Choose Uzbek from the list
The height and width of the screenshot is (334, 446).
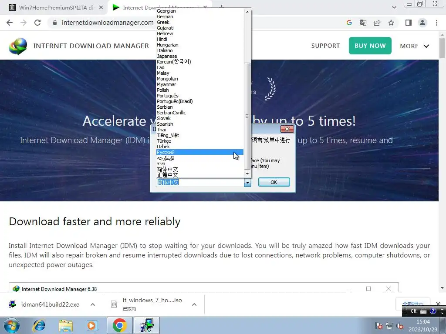pos(199,147)
